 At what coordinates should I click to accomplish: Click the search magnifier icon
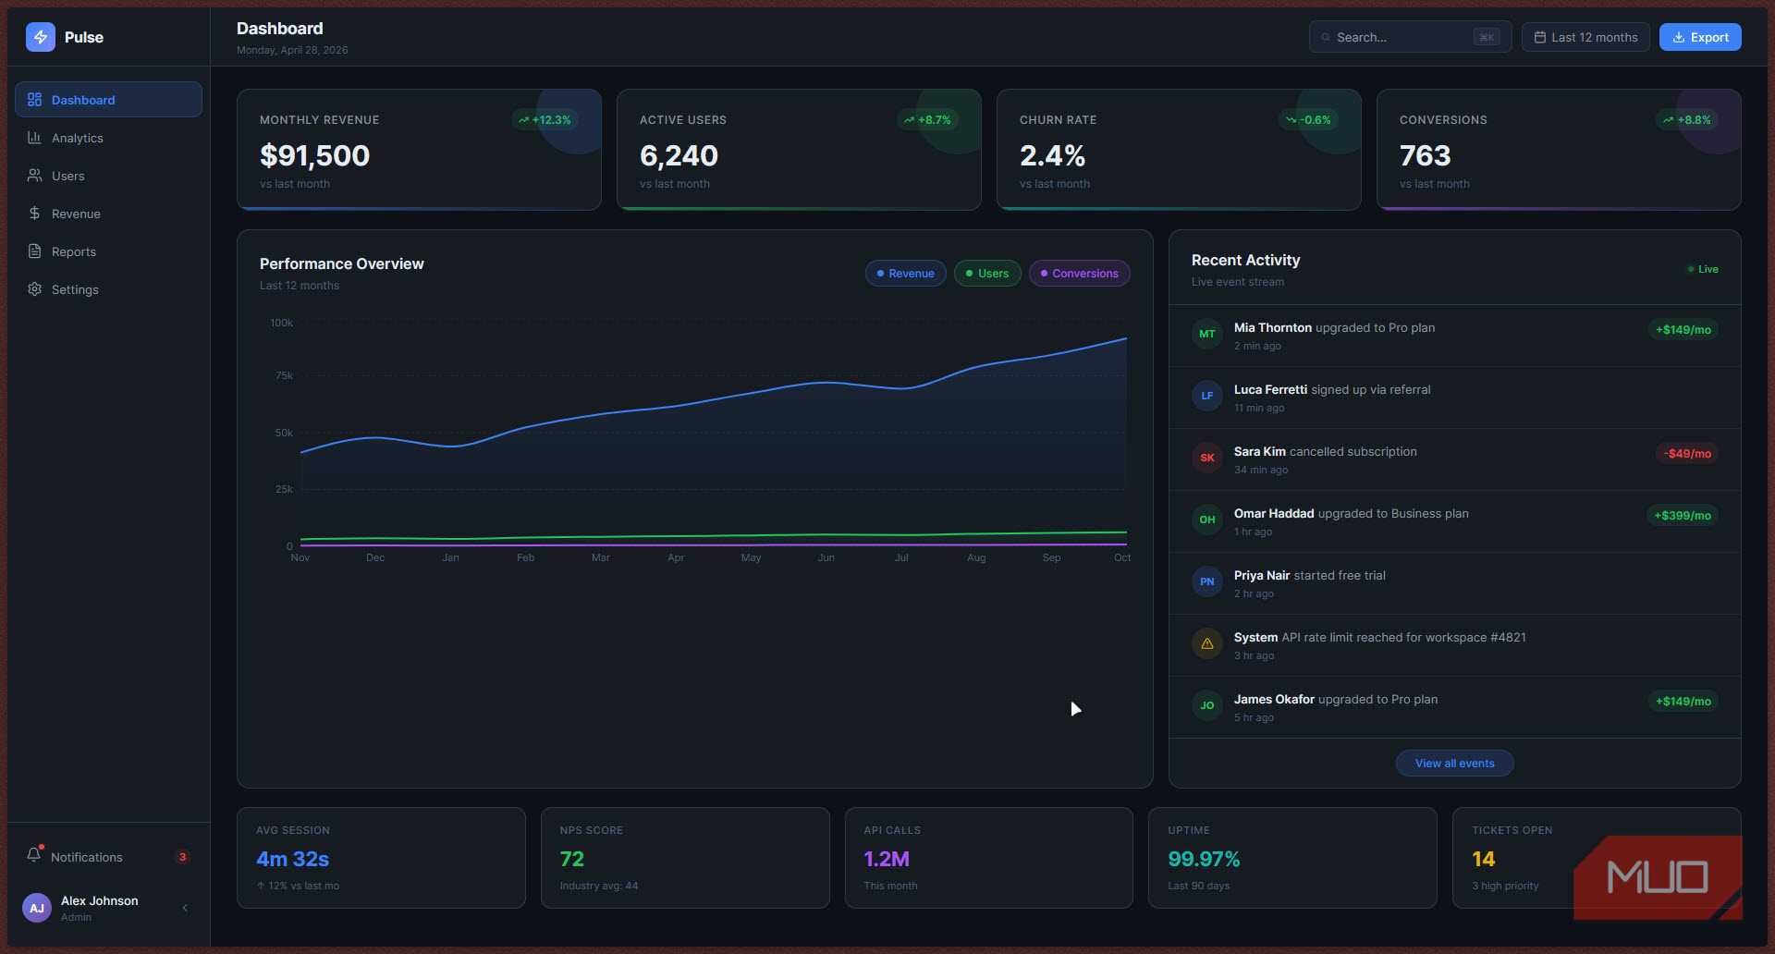(1327, 38)
